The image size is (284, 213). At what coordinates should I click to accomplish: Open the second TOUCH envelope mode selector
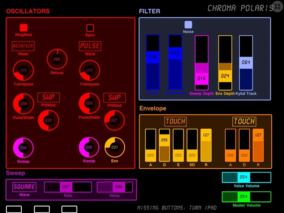point(244,121)
